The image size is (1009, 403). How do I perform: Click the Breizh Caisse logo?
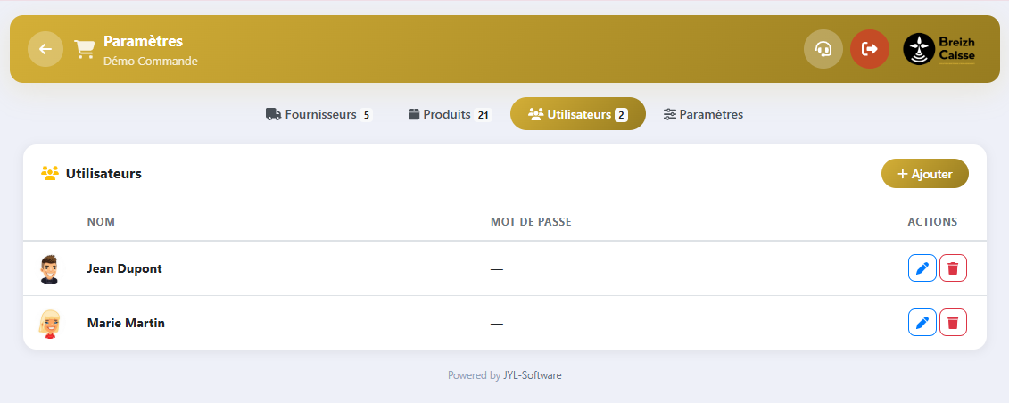(x=939, y=49)
